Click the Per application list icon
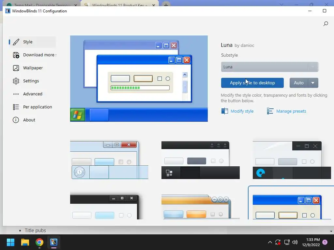This screenshot has width=334, height=250. click(x=16, y=107)
